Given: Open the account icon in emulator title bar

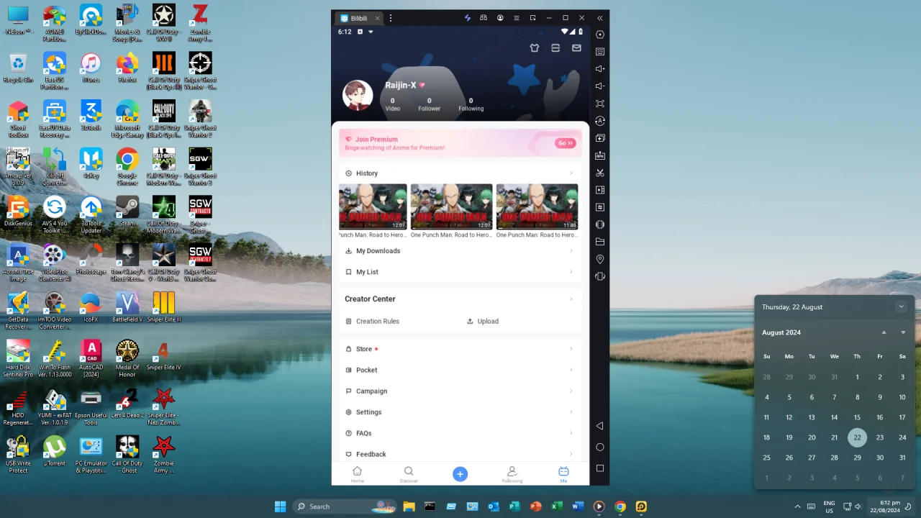Looking at the screenshot, I should pyautogui.click(x=499, y=18).
